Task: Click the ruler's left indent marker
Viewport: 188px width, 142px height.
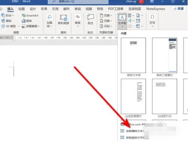Action: click(14, 38)
